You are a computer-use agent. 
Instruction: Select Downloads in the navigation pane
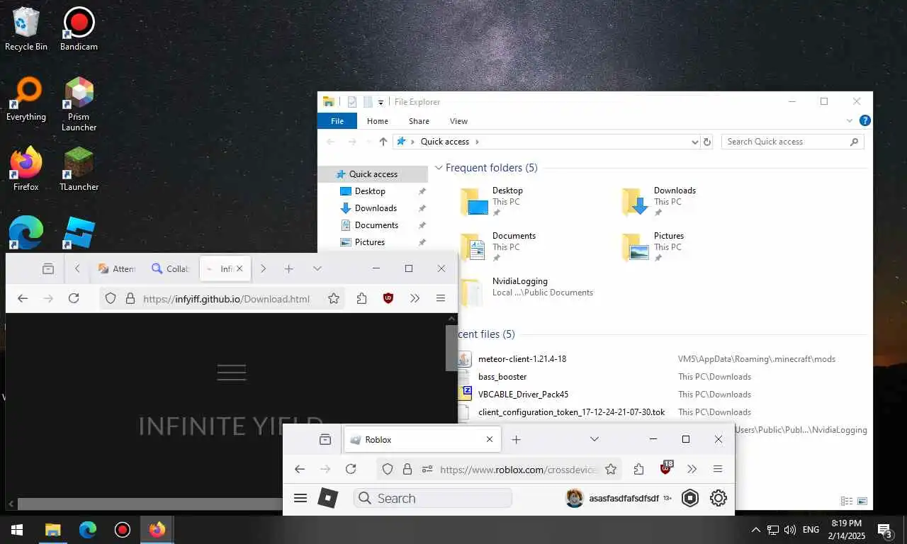(x=376, y=208)
